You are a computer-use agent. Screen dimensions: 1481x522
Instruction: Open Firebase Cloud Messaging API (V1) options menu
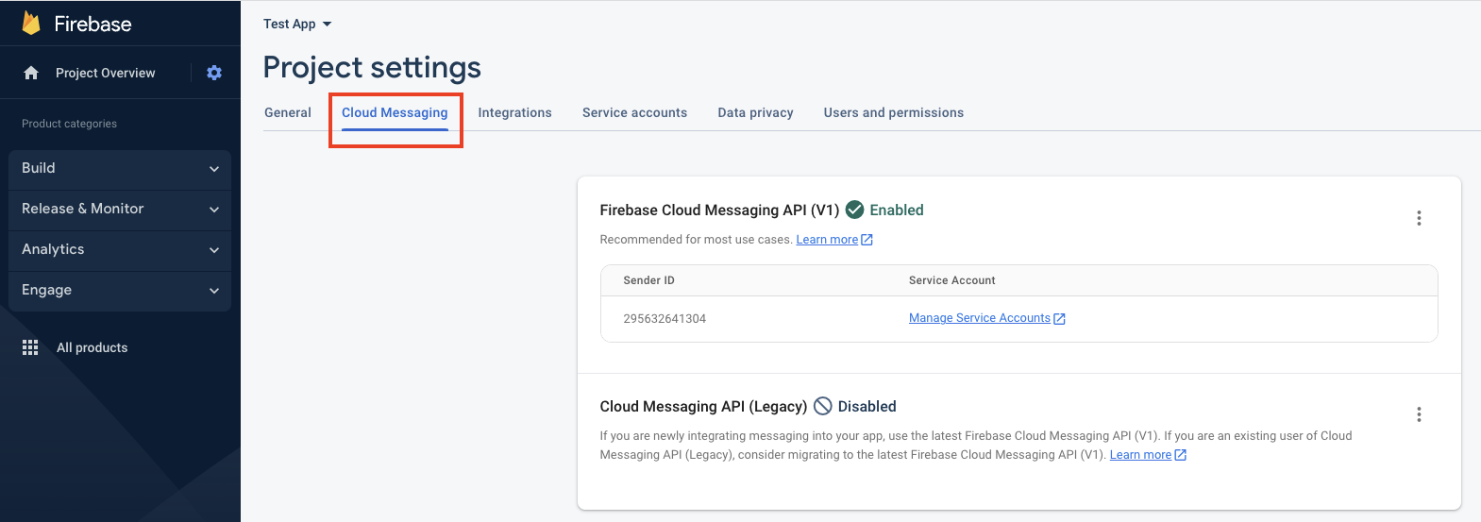pos(1419,218)
